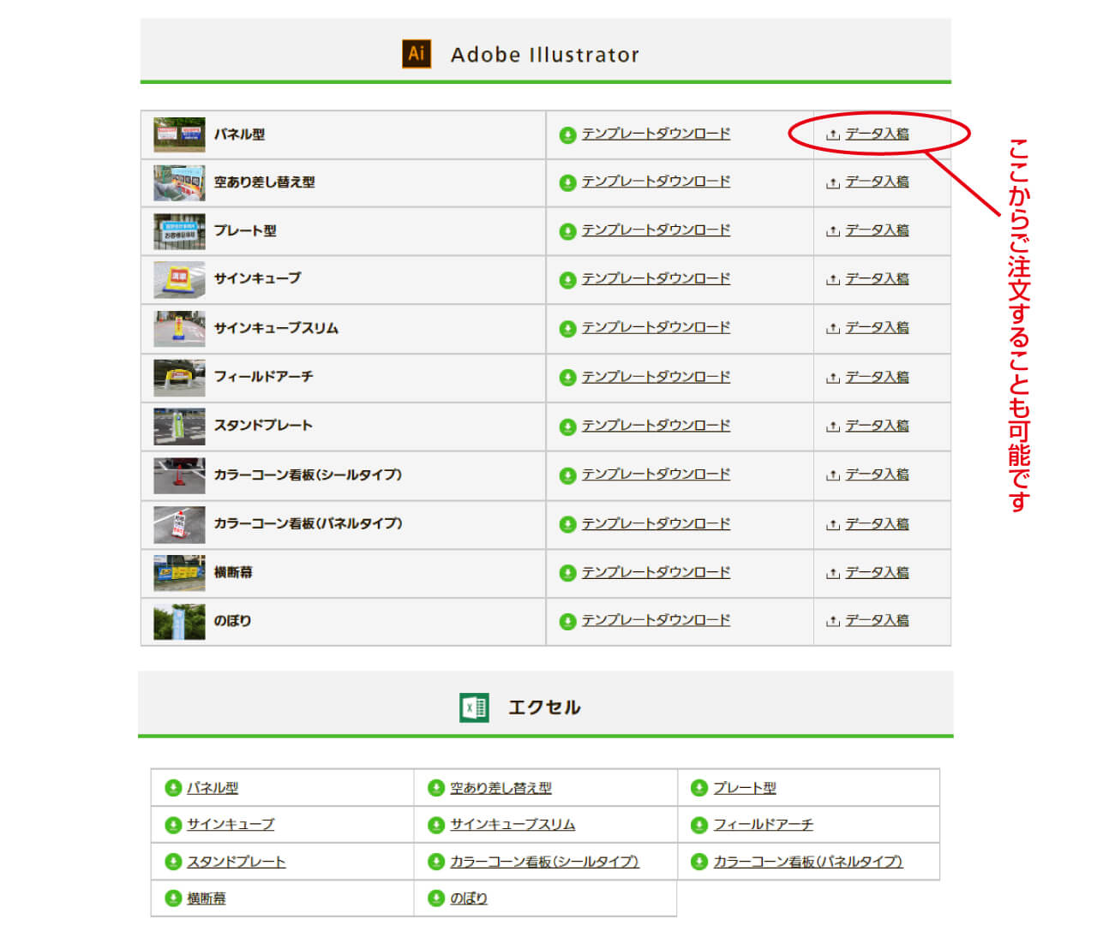Viewport: 1097px width, 937px height.
Task: Open the パネル型 thumbnail image
Action: coord(179,134)
